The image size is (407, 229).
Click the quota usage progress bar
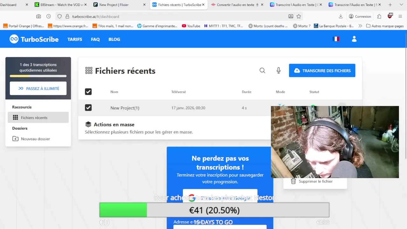38,76
